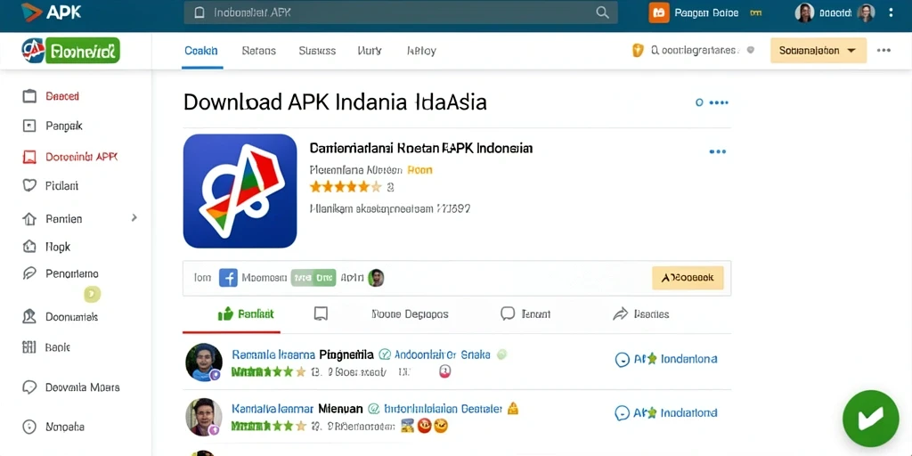Select the Tanant comment tab
This screenshot has height=456, width=912.
click(525, 314)
